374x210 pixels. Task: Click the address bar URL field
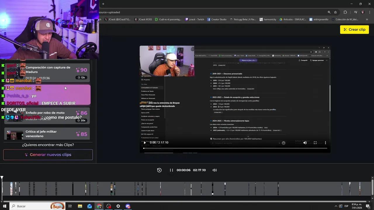(x=210, y=12)
